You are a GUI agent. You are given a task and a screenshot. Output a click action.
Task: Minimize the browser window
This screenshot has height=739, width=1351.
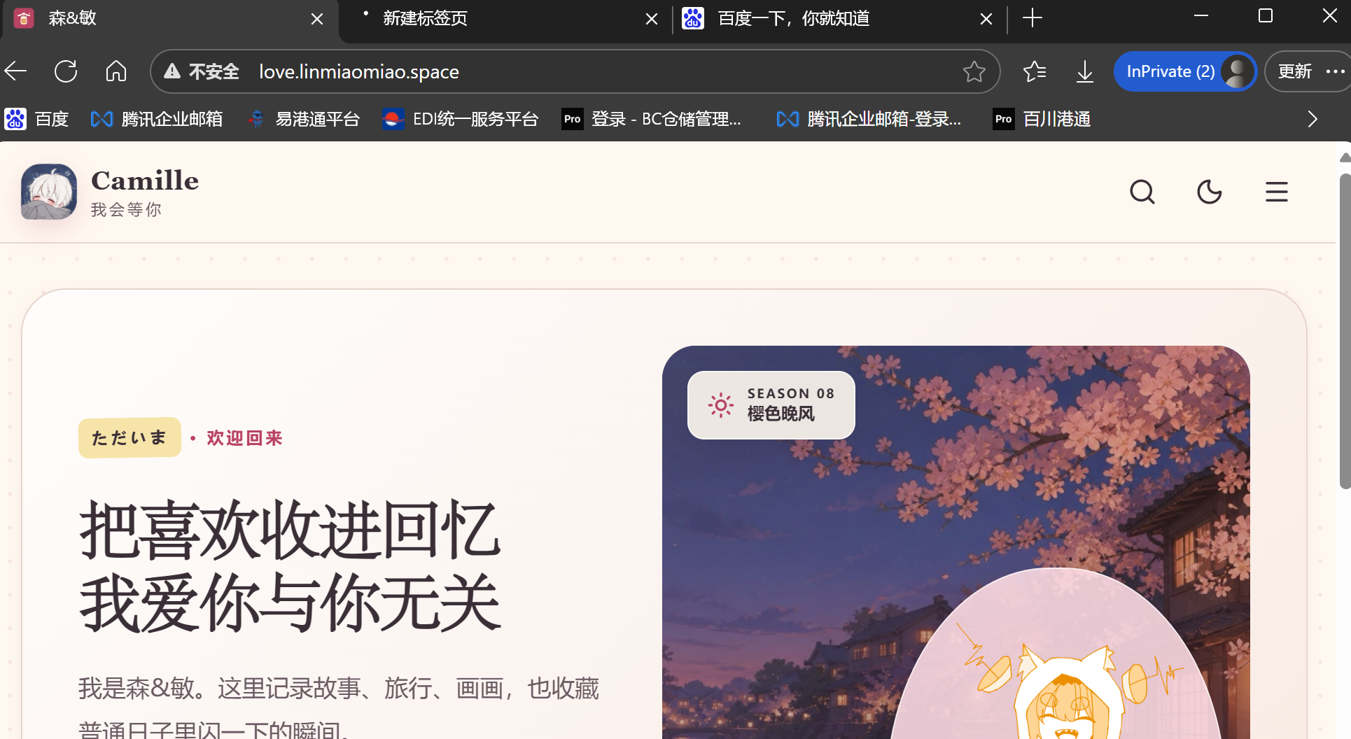(x=1201, y=16)
